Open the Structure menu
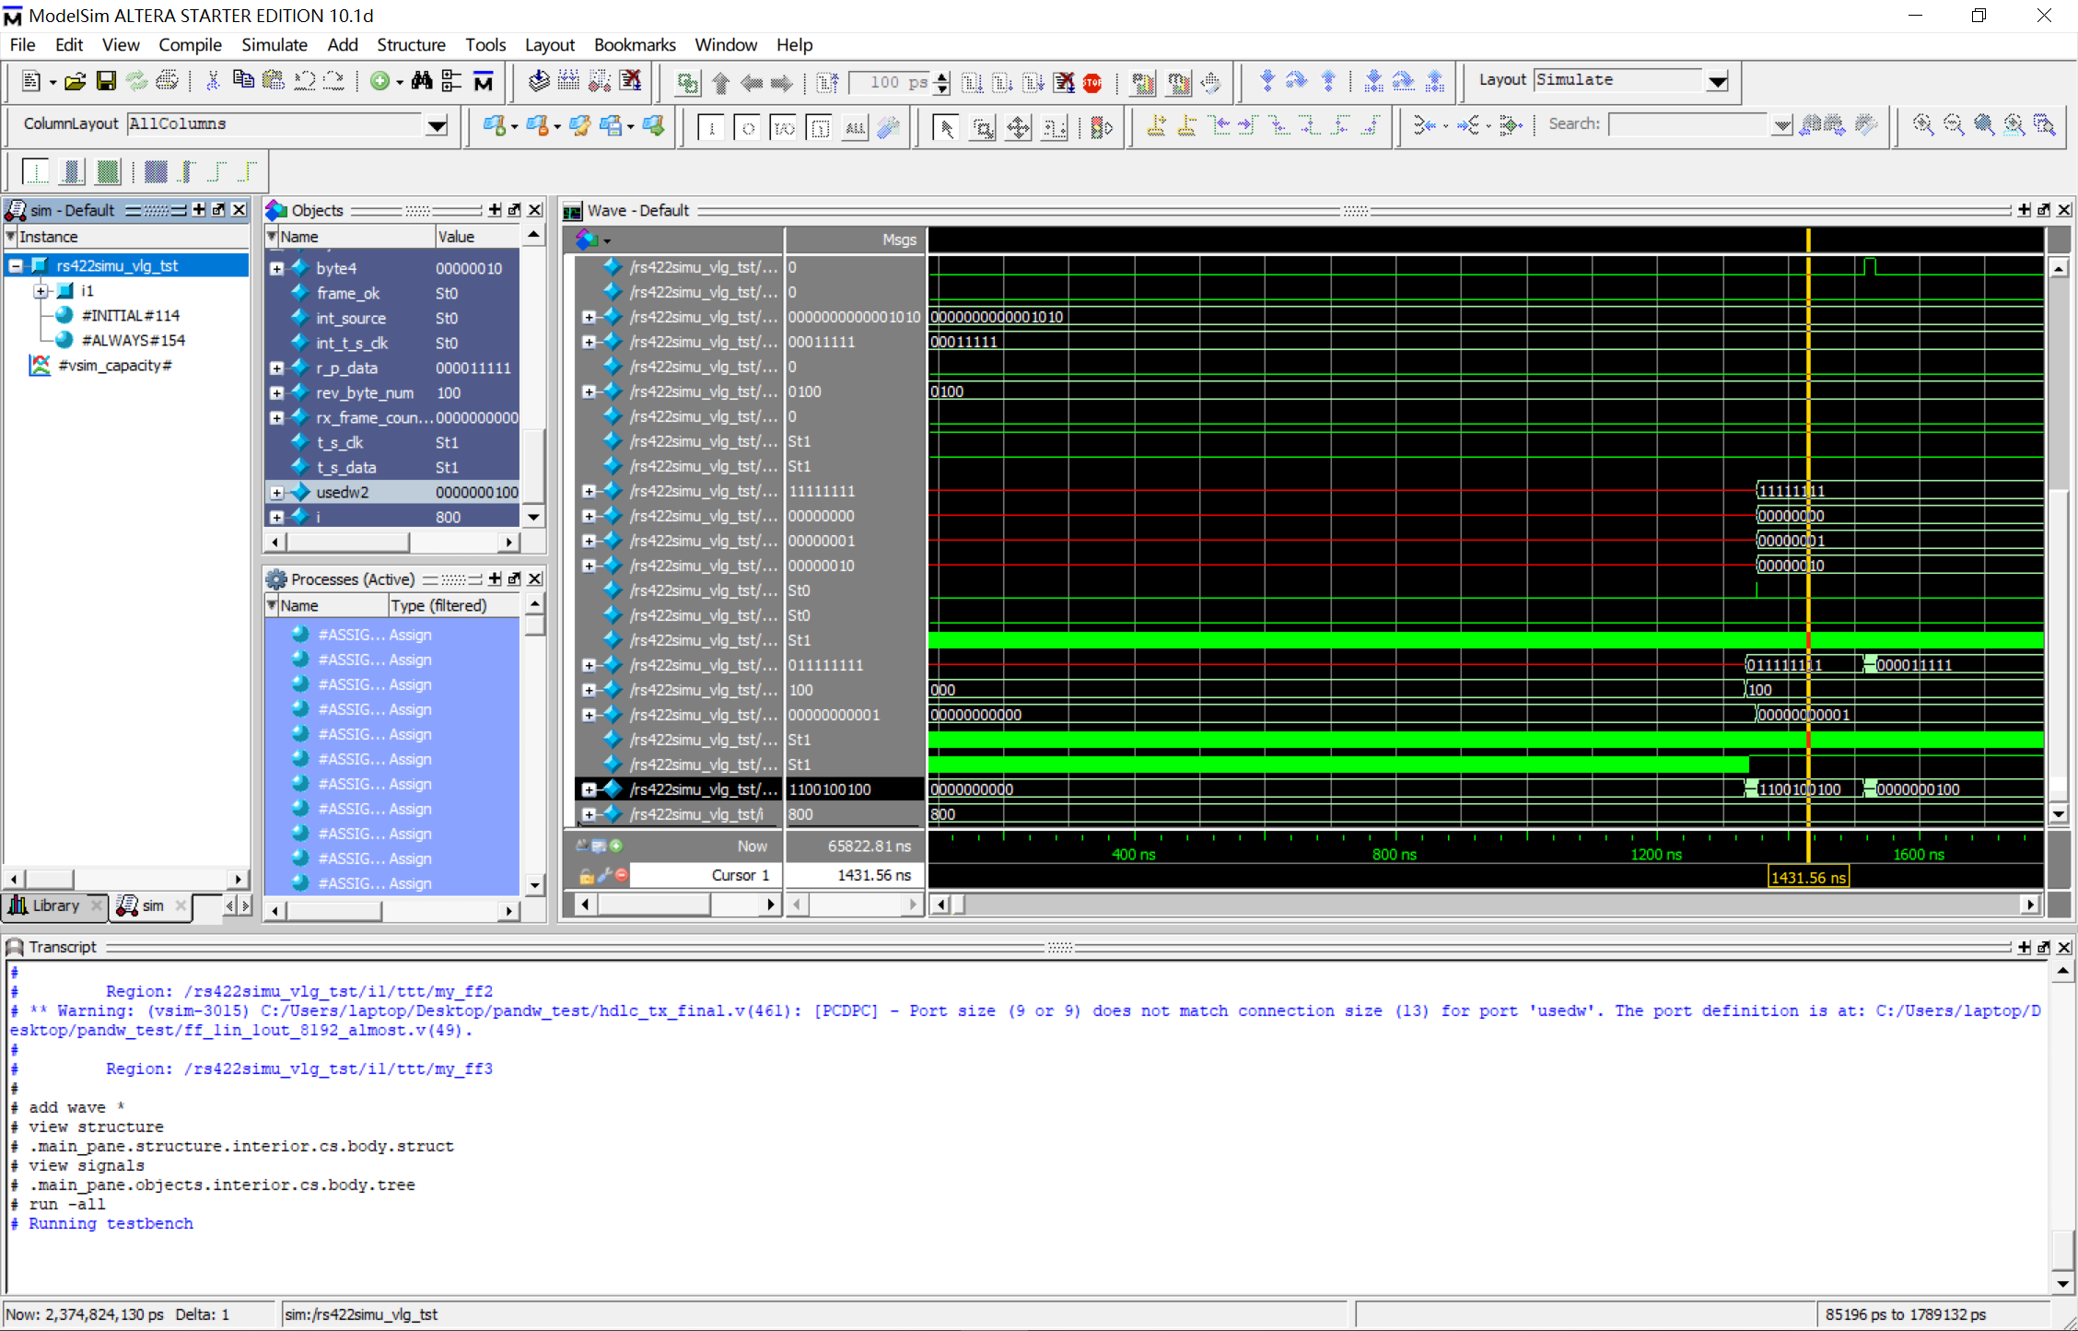This screenshot has width=2078, height=1331. (x=411, y=44)
